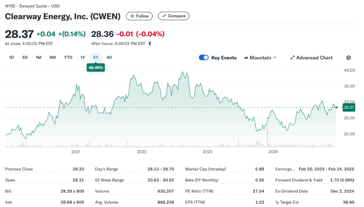Click the compare arrows icon next to Compare
The height and width of the screenshot is (207, 364).
click(x=163, y=16)
